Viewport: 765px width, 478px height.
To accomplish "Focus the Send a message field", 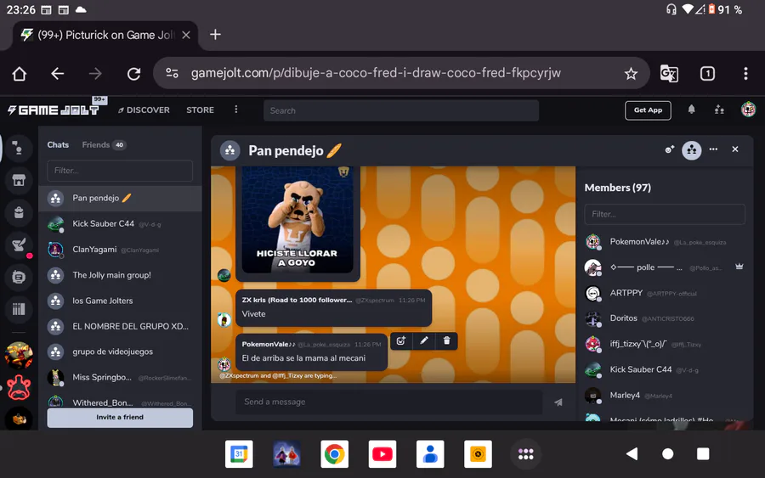I will [389, 402].
